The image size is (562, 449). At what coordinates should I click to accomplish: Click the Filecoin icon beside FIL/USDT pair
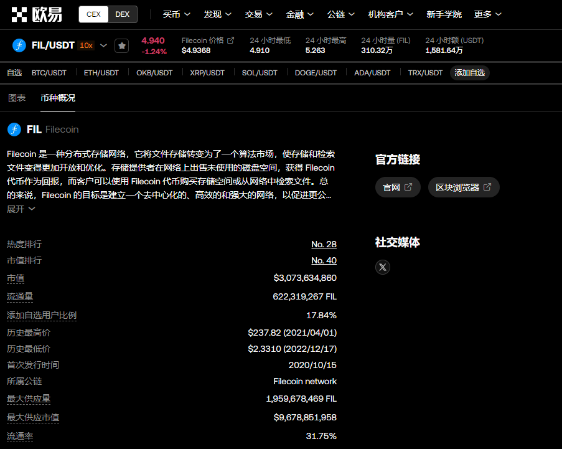tap(19, 45)
